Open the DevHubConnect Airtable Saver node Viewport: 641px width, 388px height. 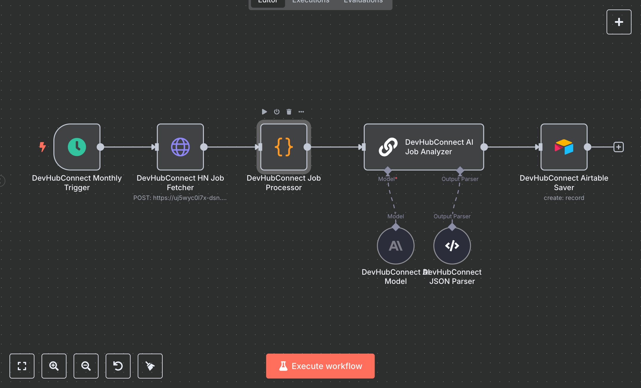tap(564, 147)
